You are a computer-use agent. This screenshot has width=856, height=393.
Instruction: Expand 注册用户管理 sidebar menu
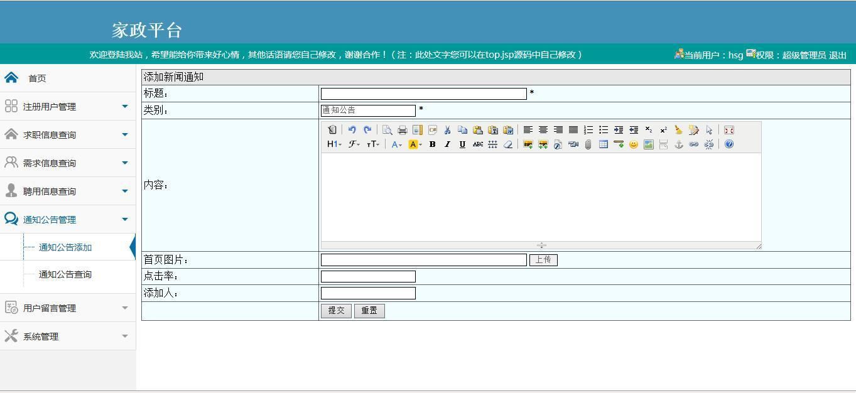pyautogui.click(x=68, y=107)
